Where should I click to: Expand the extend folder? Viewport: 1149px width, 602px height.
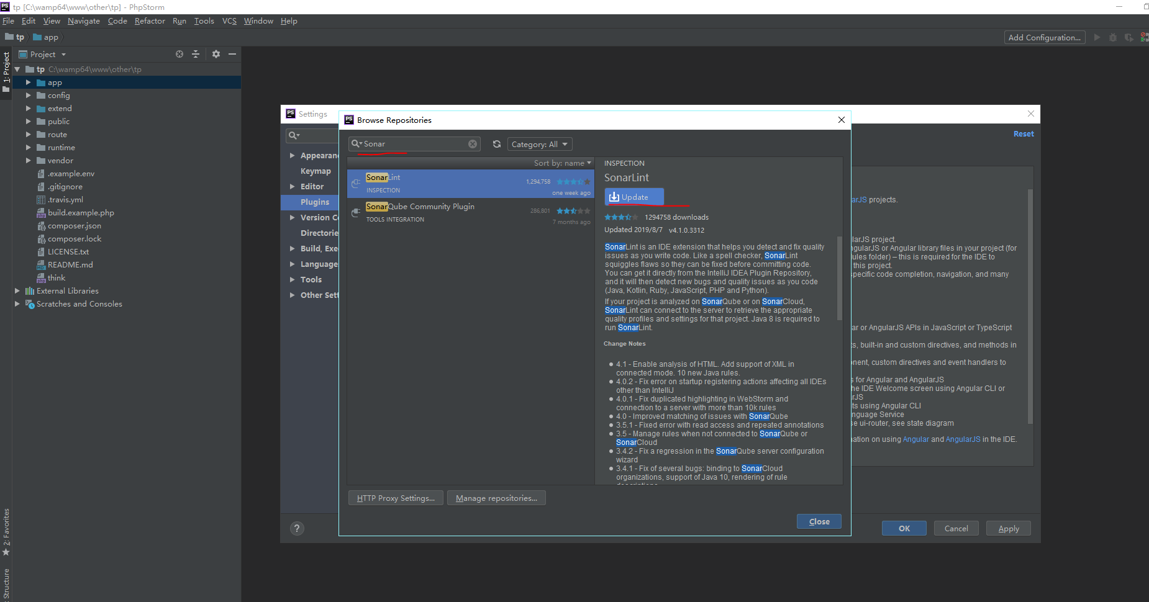click(29, 109)
